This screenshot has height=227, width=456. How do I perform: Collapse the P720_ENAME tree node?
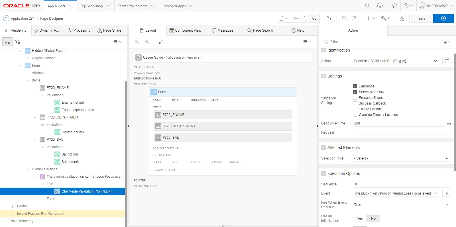[35, 88]
